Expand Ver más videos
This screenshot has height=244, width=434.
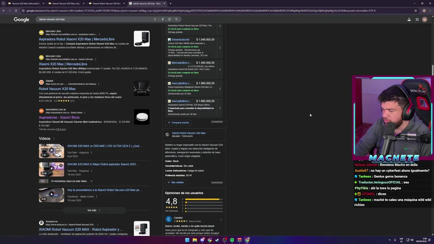tap(94, 210)
